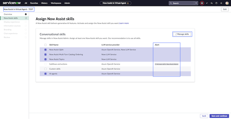
Task: Open the History menu
Action: tap(44, 3)
